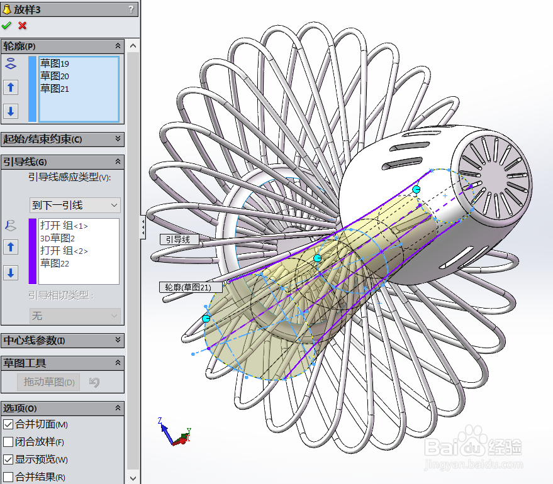Select 草图21 in profiles list
This screenshot has height=484, width=553.
click(55, 89)
